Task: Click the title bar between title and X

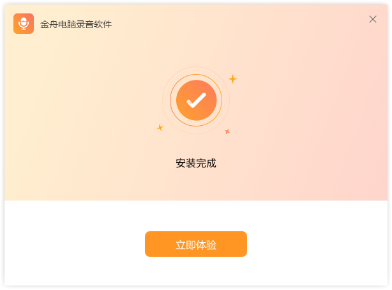Action: 243,22
